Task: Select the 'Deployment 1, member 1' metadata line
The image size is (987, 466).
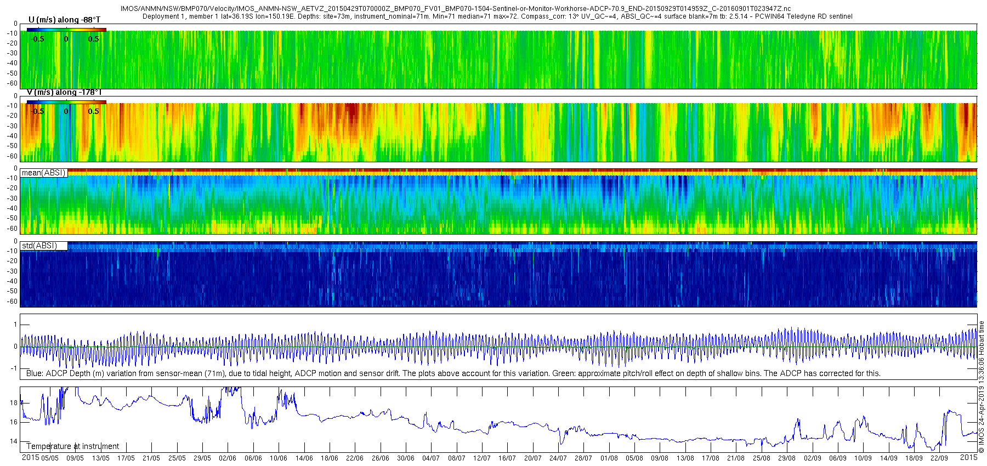Action: coord(497,16)
